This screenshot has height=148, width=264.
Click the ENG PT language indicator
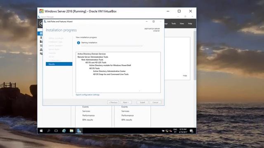pyautogui.click(x=175, y=131)
